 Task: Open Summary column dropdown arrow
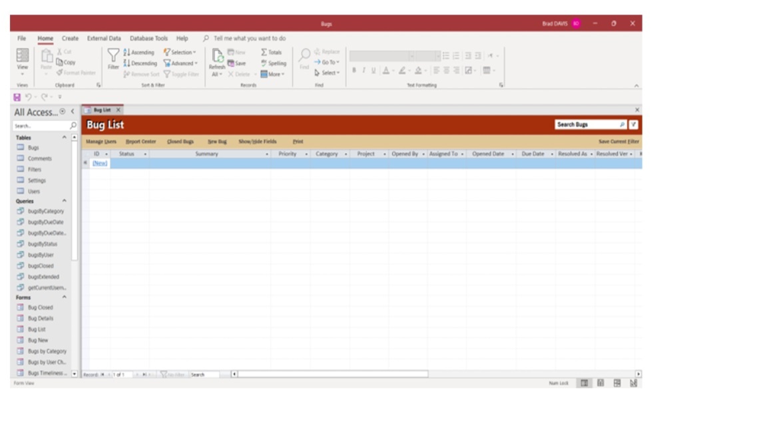point(267,154)
